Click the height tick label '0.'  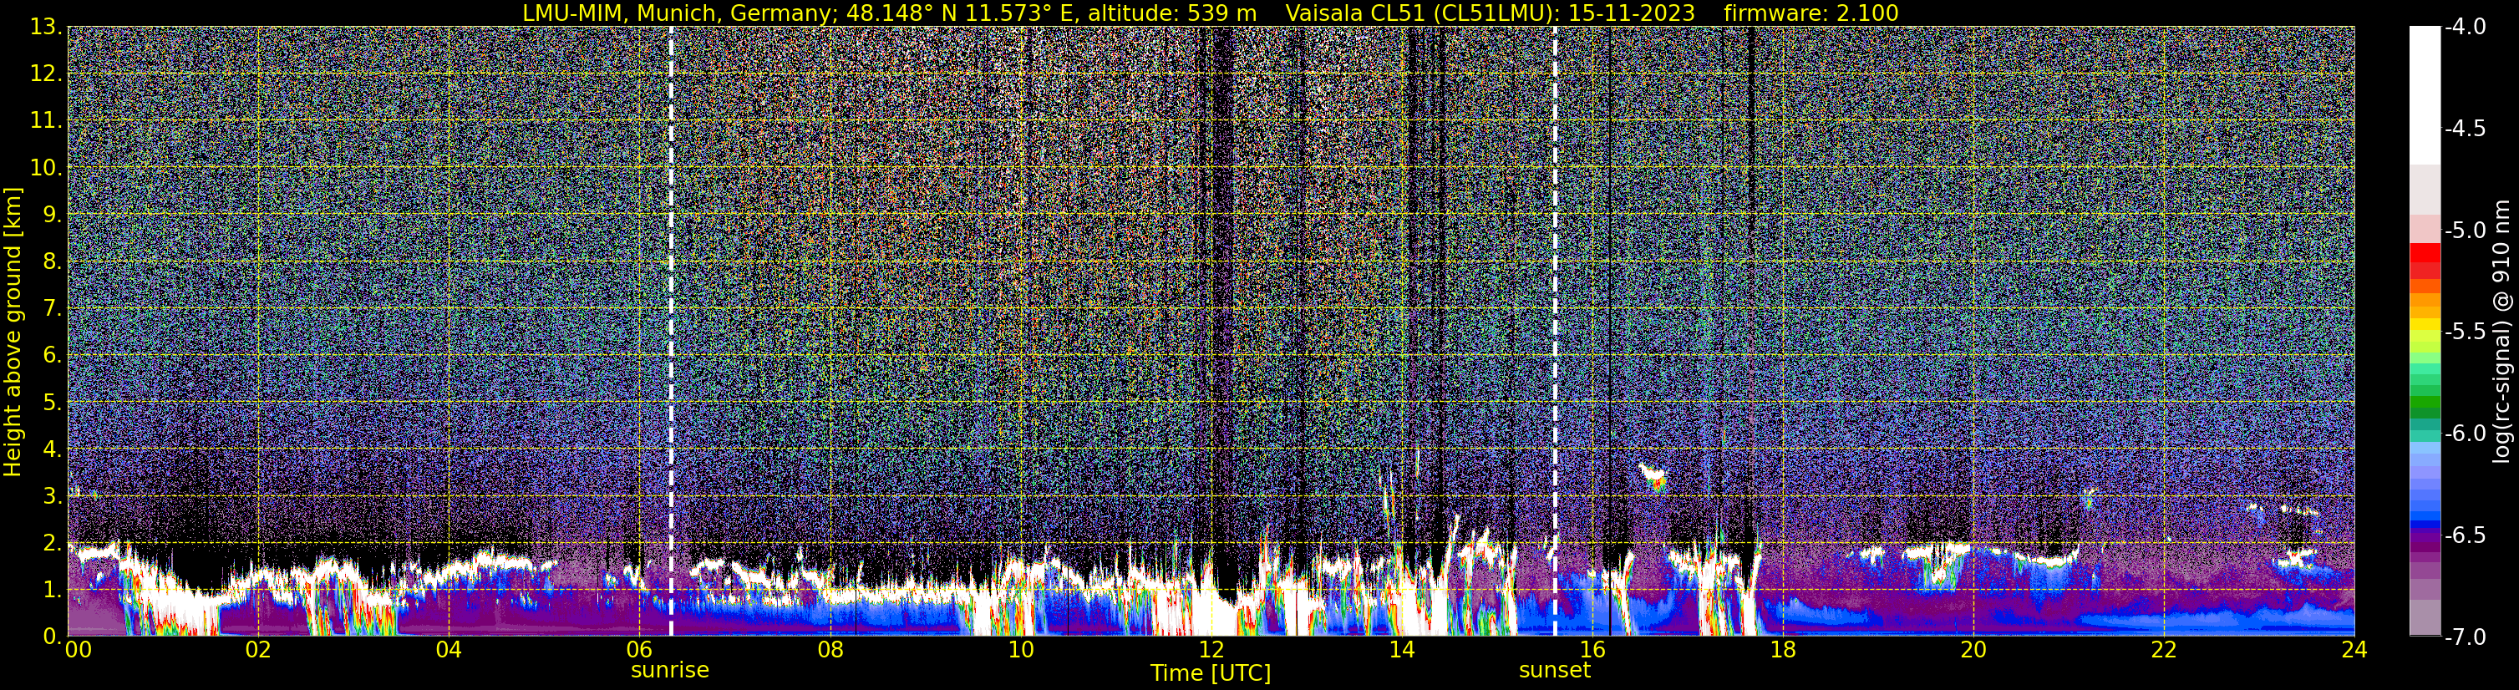tap(52, 637)
